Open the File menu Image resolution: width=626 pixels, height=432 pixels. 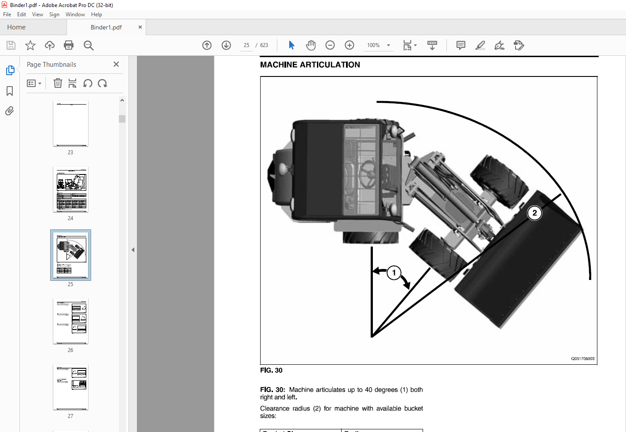pos(7,15)
